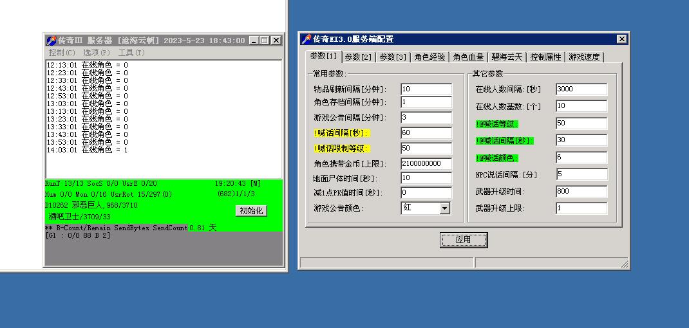Screen dimensions: 689x328
Task: Click the server window title bar icon
Action: 52,40
